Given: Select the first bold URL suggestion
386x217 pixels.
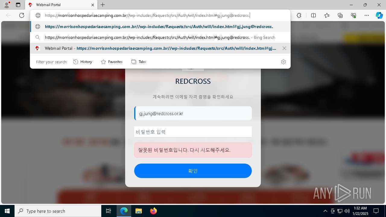Looking at the screenshot, I should coord(160,27).
